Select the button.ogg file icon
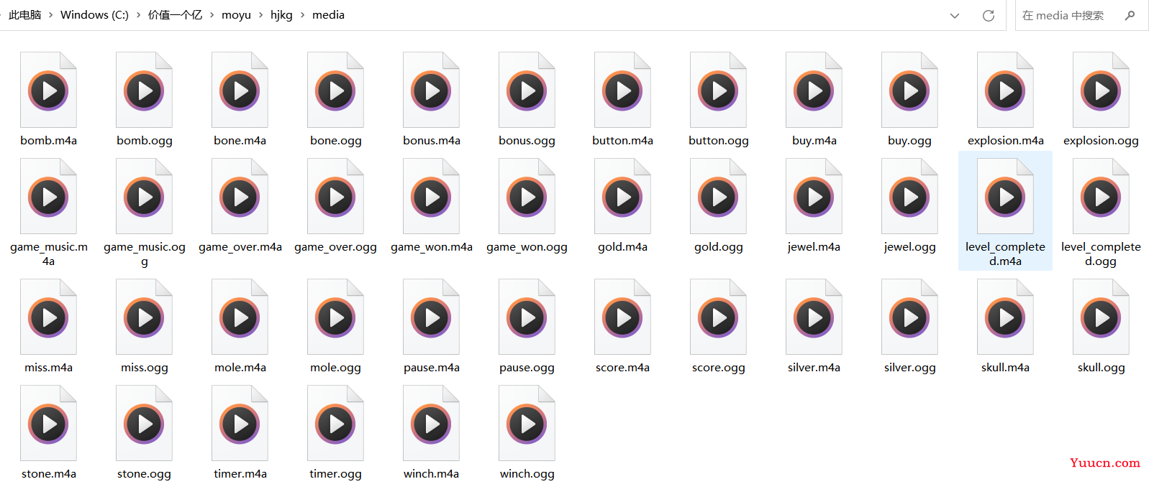 (x=718, y=90)
